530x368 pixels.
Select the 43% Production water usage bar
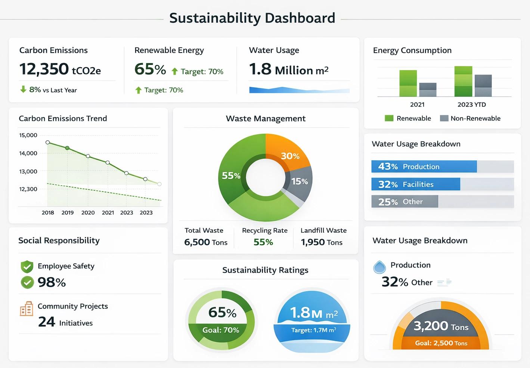[443, 166]
